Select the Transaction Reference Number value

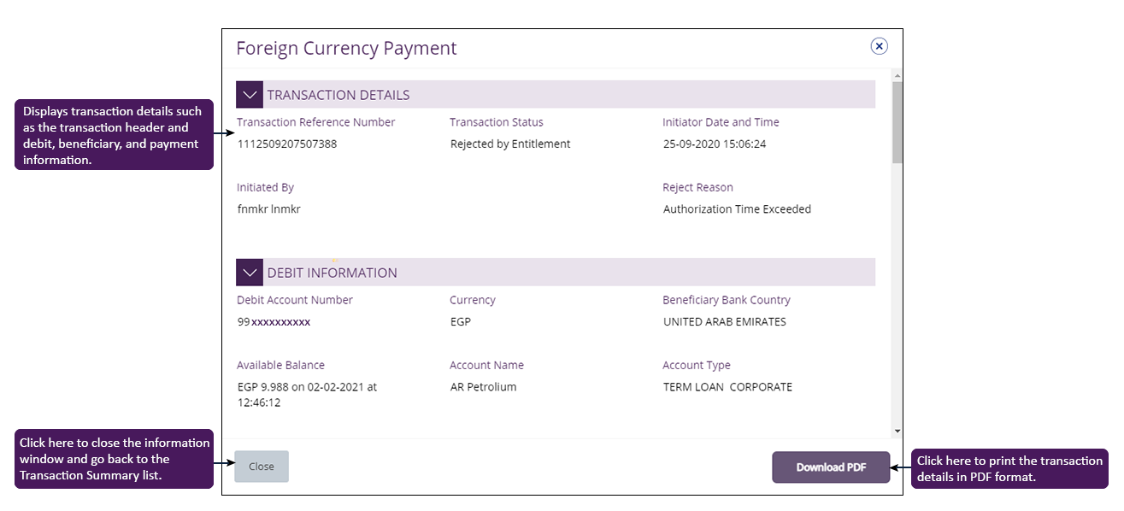287,144
